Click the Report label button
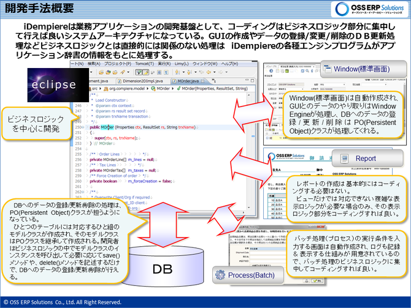The image size is (411, 308). (367, 159)
